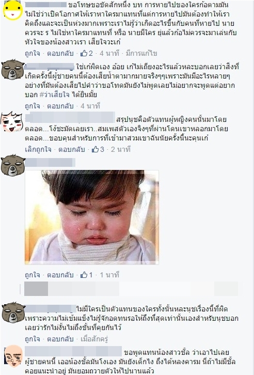Open the bear avatar on the #ว่าเสียใจ comment
This screenshot has height=375, width=254.
(x=13, y=69)
